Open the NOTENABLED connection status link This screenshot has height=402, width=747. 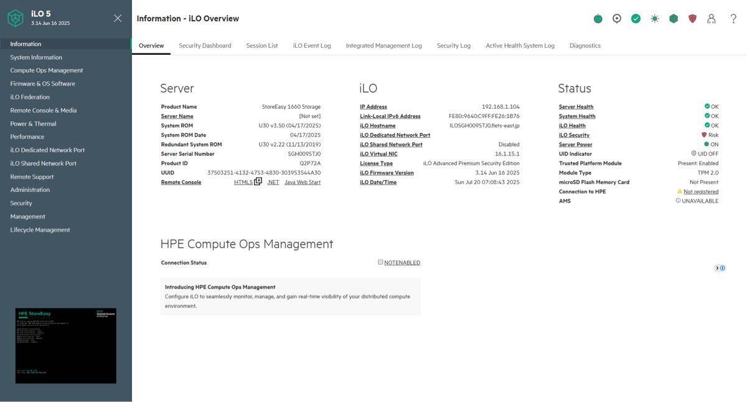click(x=402, y=263)
